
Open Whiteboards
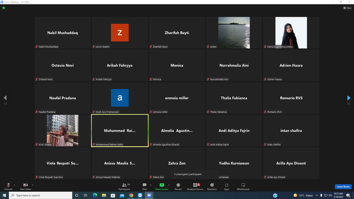point(243,186)
